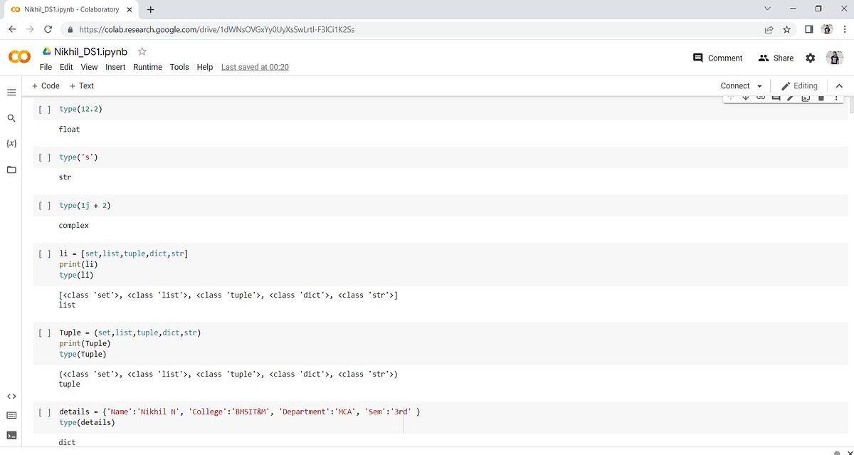Image resolution: width=854 pixels, height=455 pixels.
Task: Open the Edit menu
Action: pyautogui.click(x=66, y=67)
